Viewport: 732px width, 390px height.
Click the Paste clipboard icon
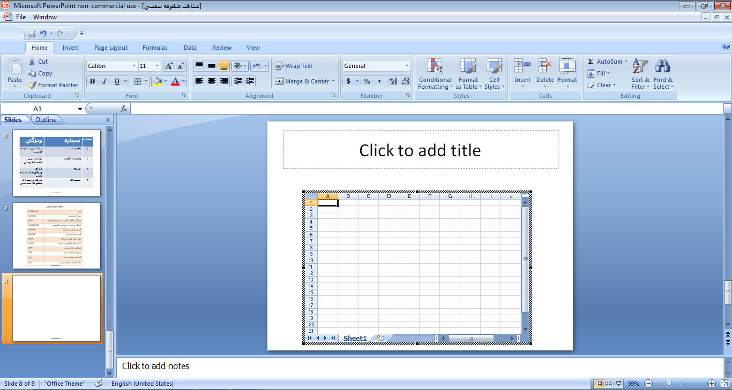point(15,66)
